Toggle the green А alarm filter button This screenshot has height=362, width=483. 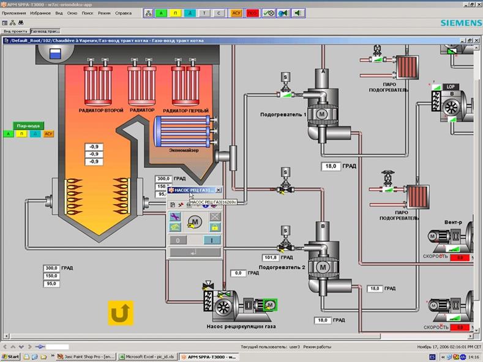[161, 12]
